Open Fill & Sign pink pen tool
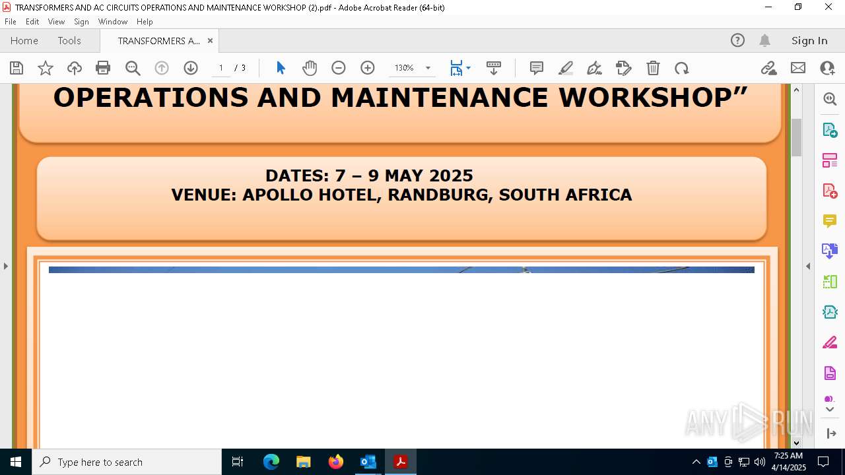 (x=830, y=342)
